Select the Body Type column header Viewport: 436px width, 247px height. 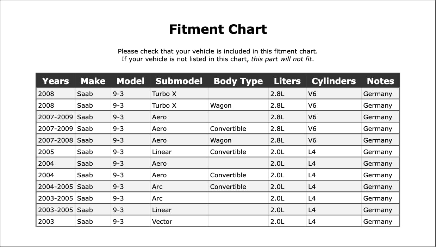pos(238,81)
